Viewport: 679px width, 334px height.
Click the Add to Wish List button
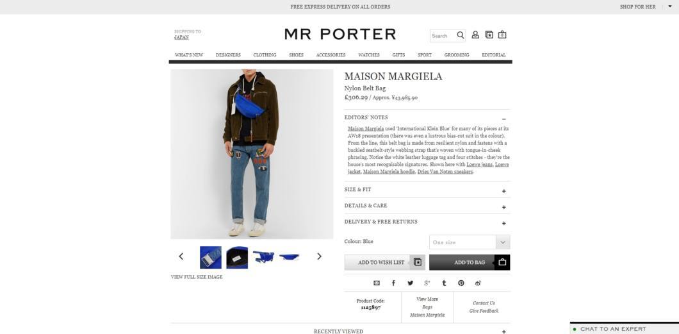[x=384, y=263]
